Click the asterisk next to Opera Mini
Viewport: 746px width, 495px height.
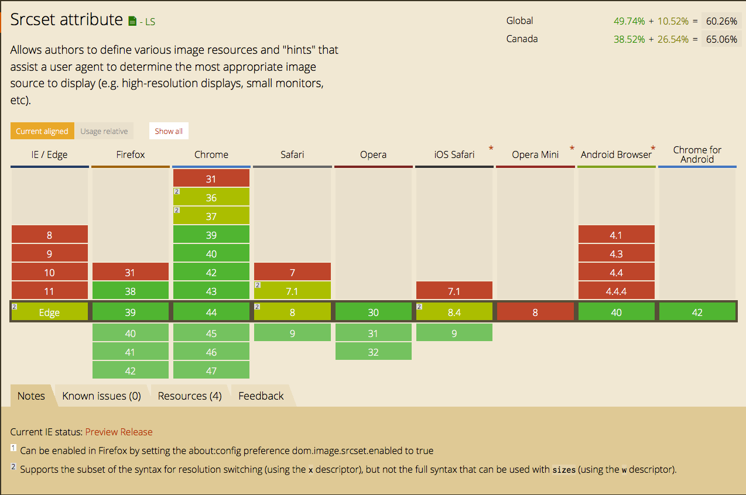tap(572, 149)
